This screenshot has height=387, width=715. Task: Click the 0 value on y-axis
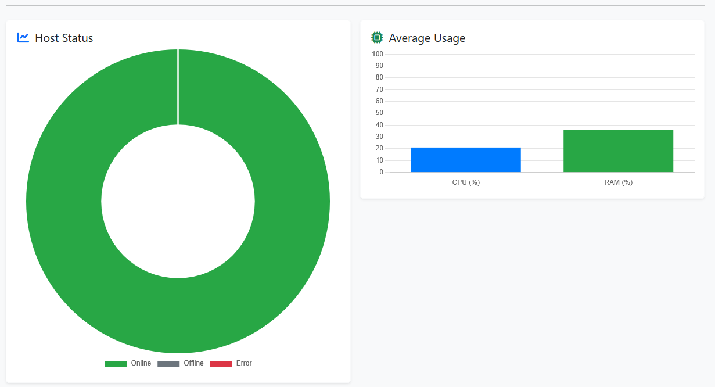click(381, 172)
